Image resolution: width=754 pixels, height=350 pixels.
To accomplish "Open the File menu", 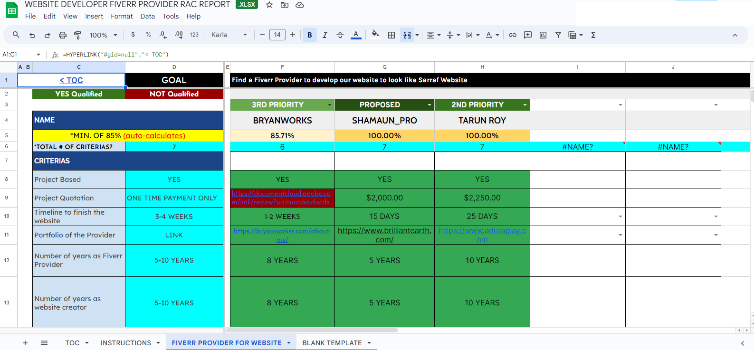I will (x=30, y=16).
